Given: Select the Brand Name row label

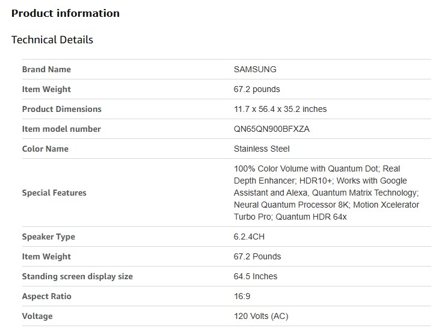Looking at the screenshot, I should (x=46, y=69).
